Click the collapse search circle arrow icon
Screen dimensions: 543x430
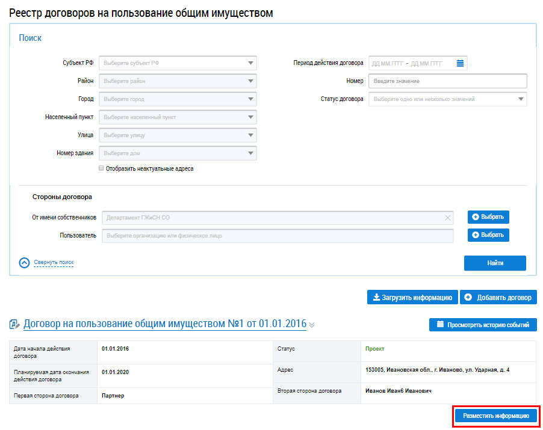(24, 263)
